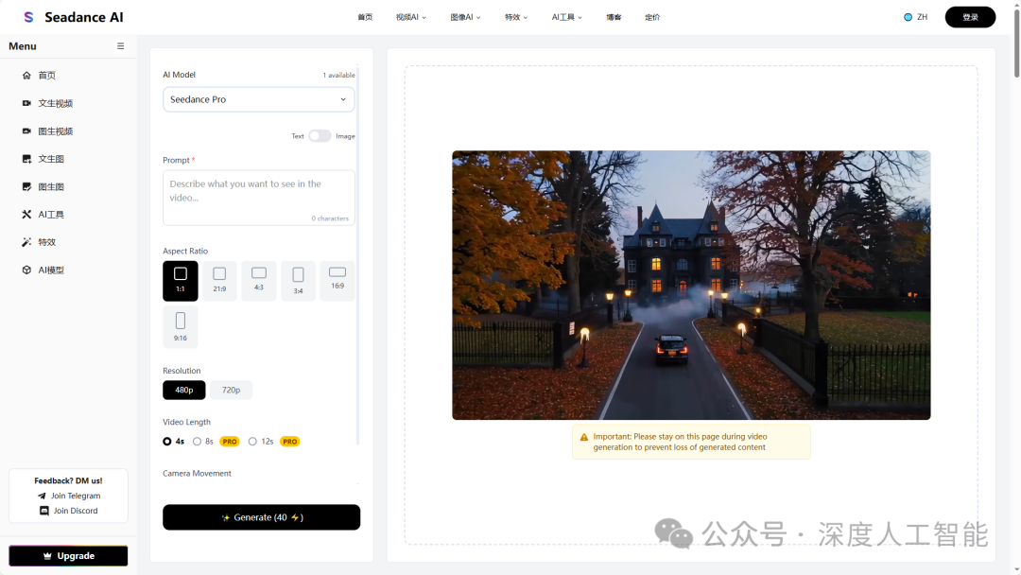This screenshot has height=575, width=1021.
Task: Click the crown icon on Upgrade
Action: coord(47,556)
